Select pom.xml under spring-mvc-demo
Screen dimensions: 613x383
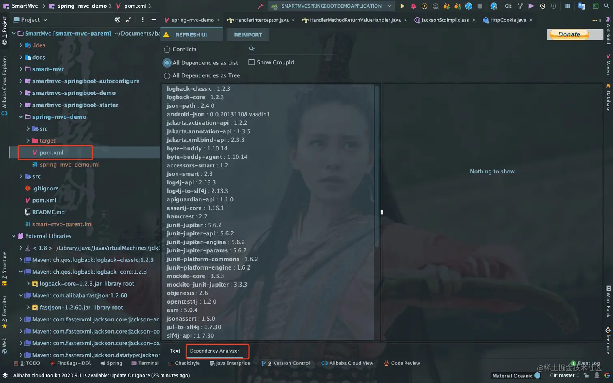coord(51,153)
